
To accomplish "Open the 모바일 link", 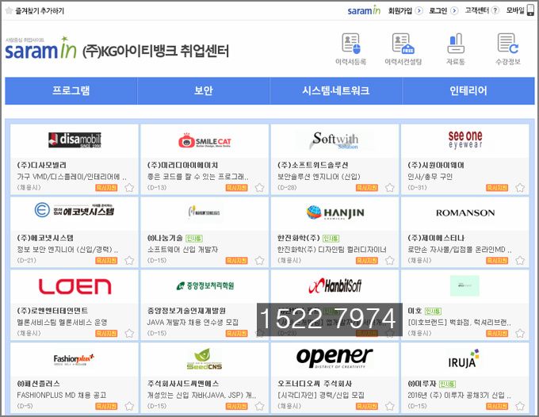I will coord(515,10).
